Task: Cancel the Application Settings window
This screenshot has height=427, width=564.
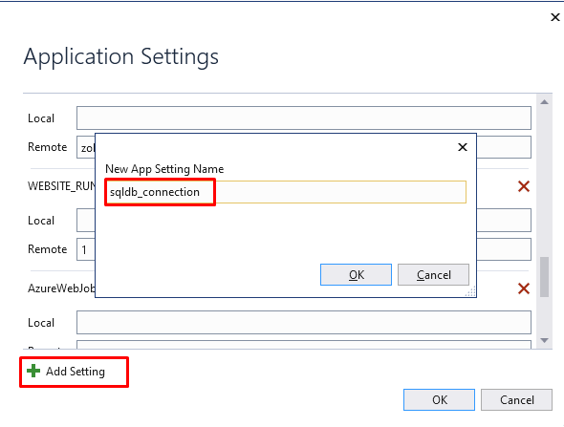Action: click(516, 399)
